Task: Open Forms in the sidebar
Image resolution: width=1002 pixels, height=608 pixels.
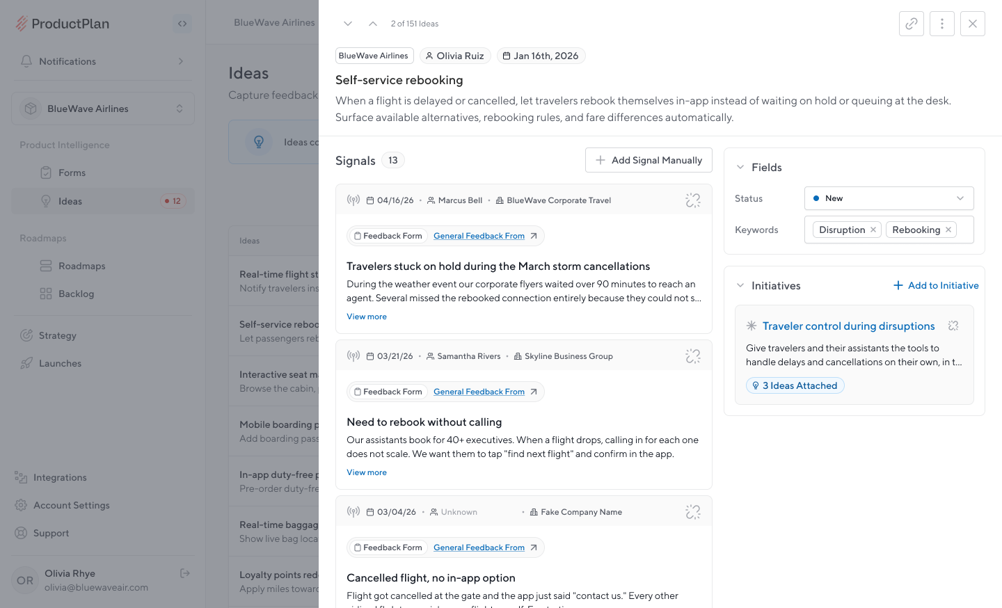Action: click(103, 173)
